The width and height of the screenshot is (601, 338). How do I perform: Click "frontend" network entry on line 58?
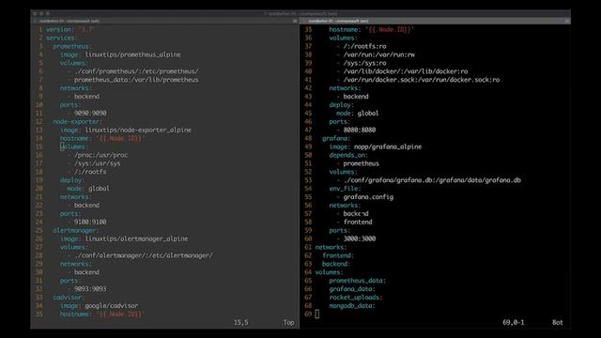pos(358,223)
